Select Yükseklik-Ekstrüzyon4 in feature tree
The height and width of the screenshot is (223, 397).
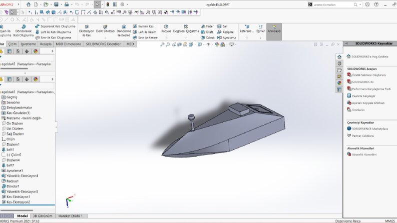22,175
